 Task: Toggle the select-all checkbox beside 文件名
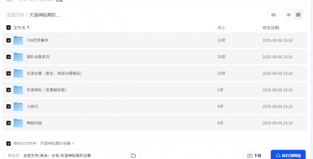[8, 27]
